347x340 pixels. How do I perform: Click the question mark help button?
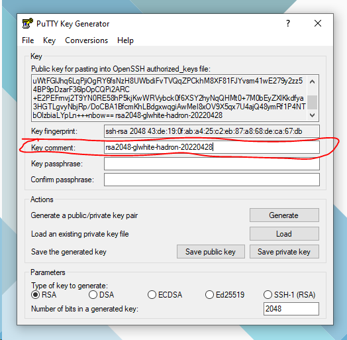pyautogui.click(x=287, y=23)
